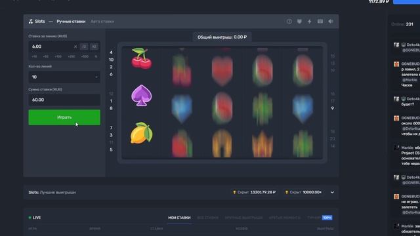Open the clock history icon in Slots header
Viewport: 420px width, 236px height.
pos(289,22)
